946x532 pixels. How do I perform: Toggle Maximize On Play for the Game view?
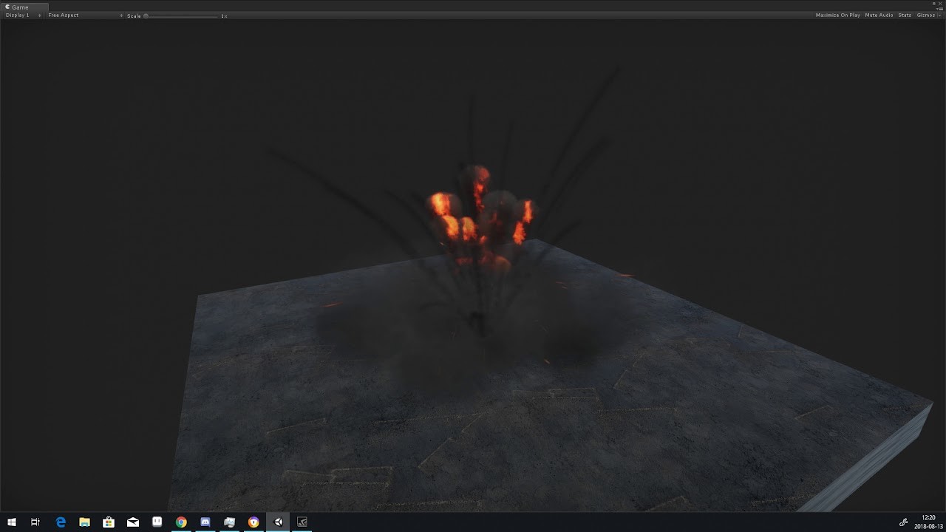coord(837,15)
